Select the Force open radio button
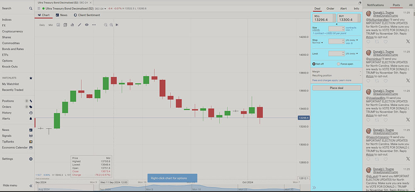415x192 pixels. (x=338, y=64)
